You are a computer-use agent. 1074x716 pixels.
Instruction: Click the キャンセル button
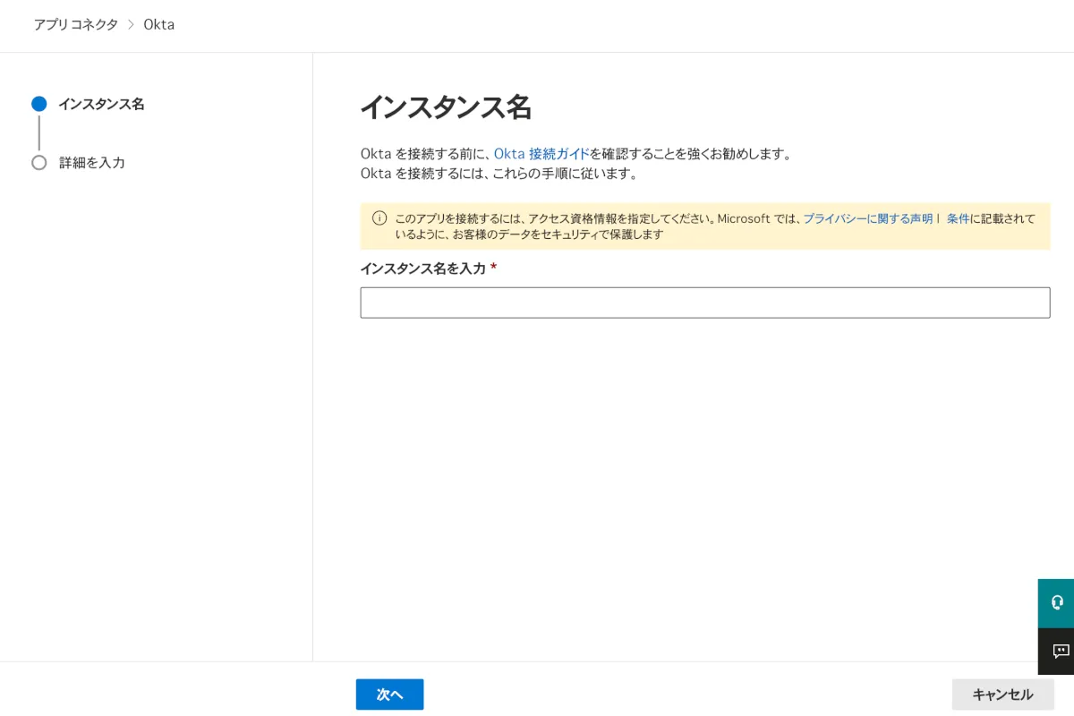point(1002,695)
